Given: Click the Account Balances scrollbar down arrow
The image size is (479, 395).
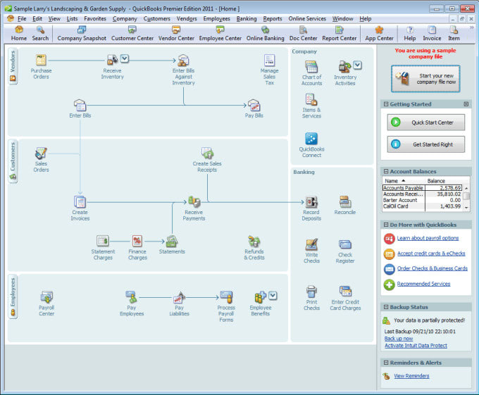Looking at the screenshot, I should [x=466, y=207].
